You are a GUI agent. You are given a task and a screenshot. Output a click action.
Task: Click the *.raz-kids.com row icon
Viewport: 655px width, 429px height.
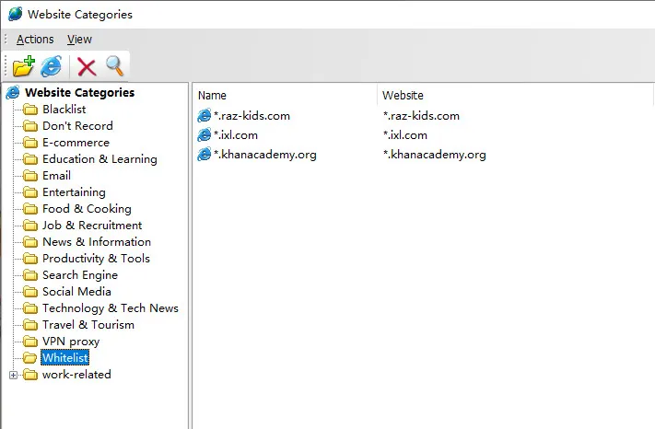pos(204,116)
